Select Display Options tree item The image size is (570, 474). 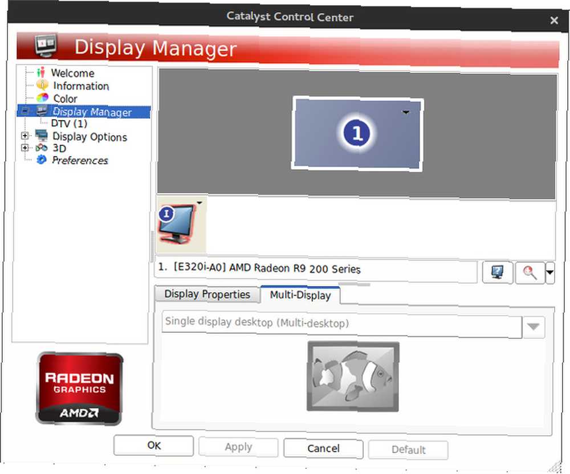[90, 137]
